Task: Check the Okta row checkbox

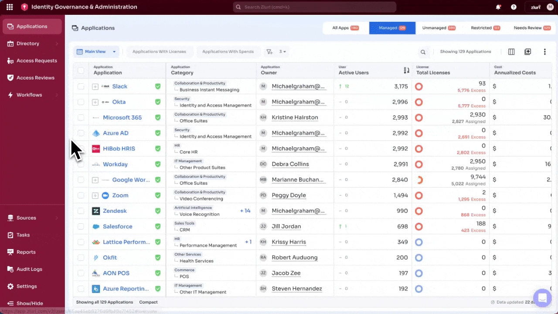Action: click(x=81, y=102)
